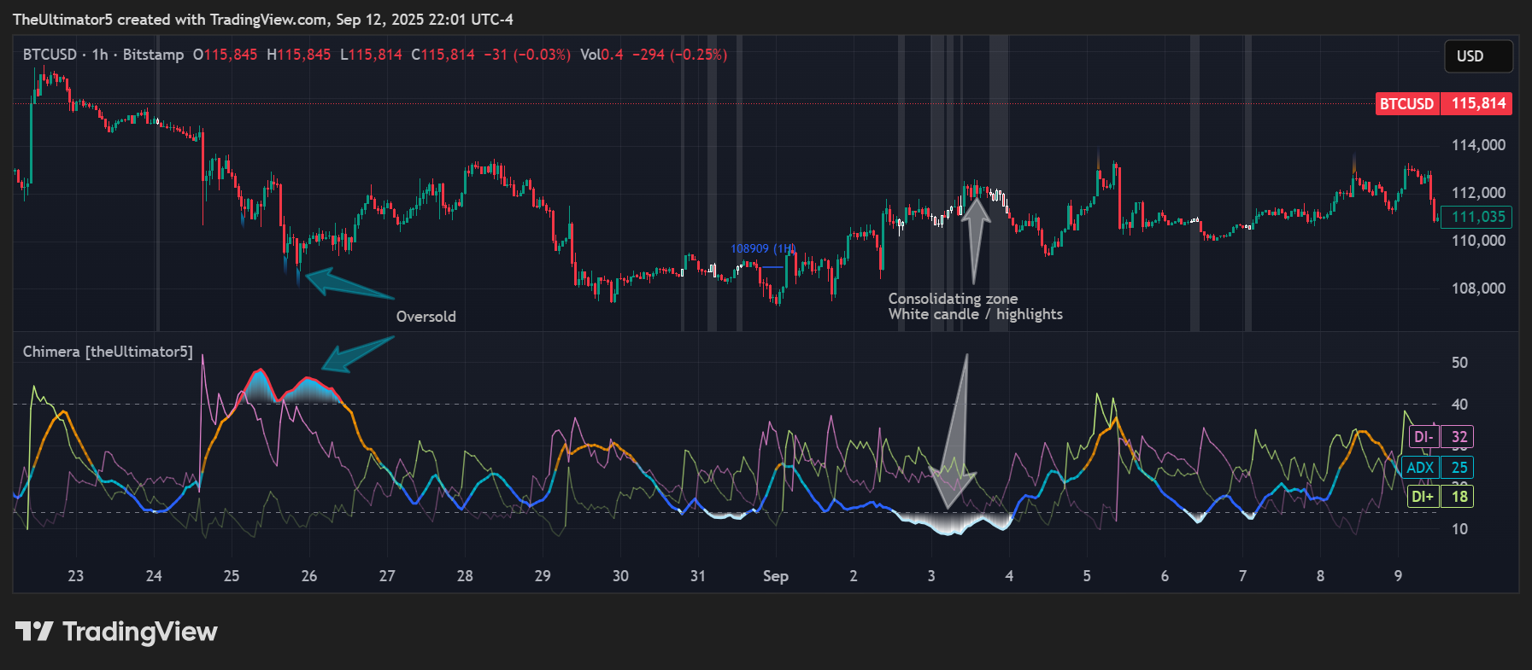
Task: Click the volume reading Vol0.4
Action: coord(602,55)
